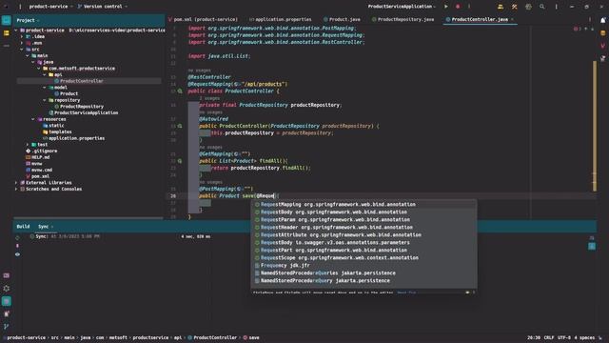Open ProductServiceApplication run configuration dropdown
Screen dimensions: 609x343
[x=402, y=7]
